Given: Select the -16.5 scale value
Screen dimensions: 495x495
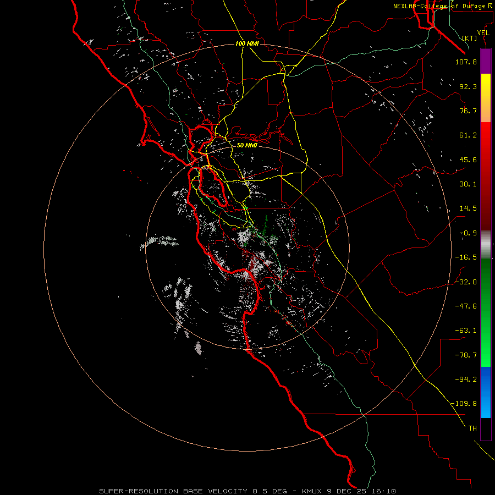Looking at the screenshot, I should point(466,257).
